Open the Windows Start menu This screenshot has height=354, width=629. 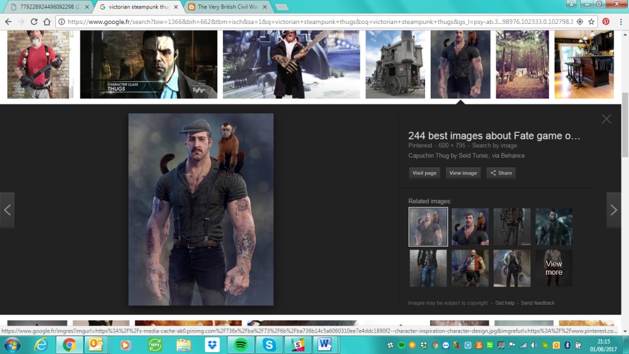coord(12,345)
